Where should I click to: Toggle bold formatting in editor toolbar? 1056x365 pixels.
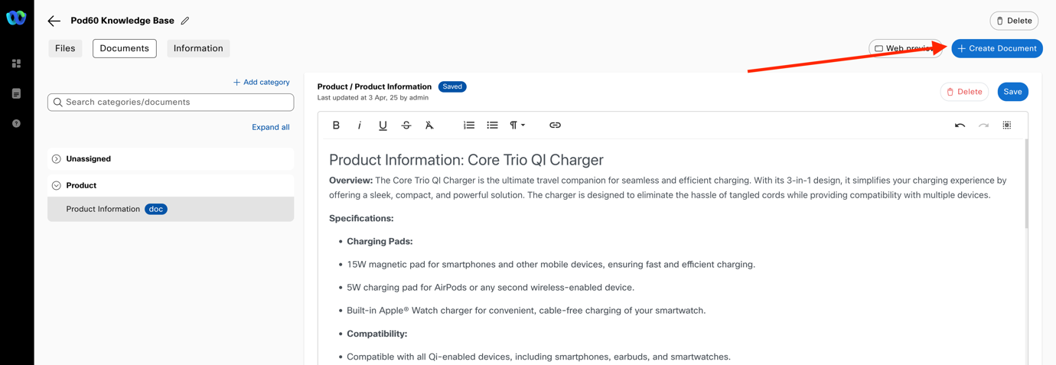point(336,125)
